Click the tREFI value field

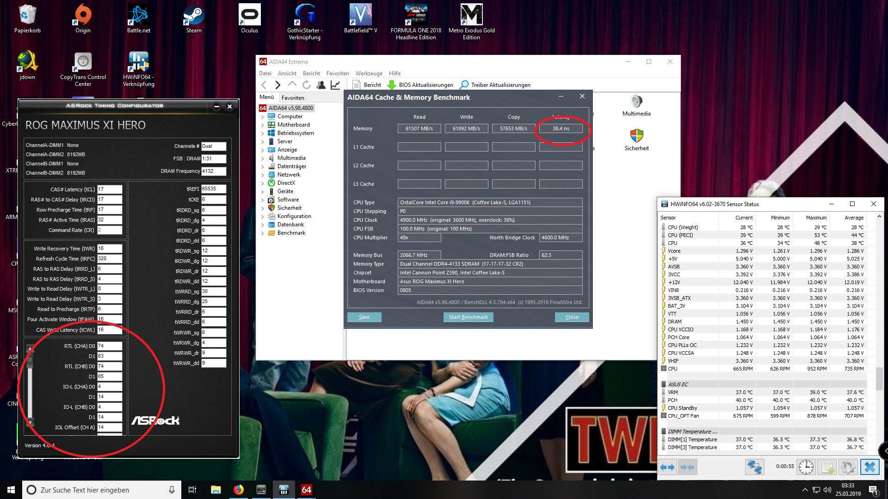214,189
